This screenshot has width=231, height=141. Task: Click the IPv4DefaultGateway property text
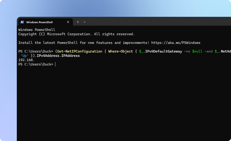[164, 51]
